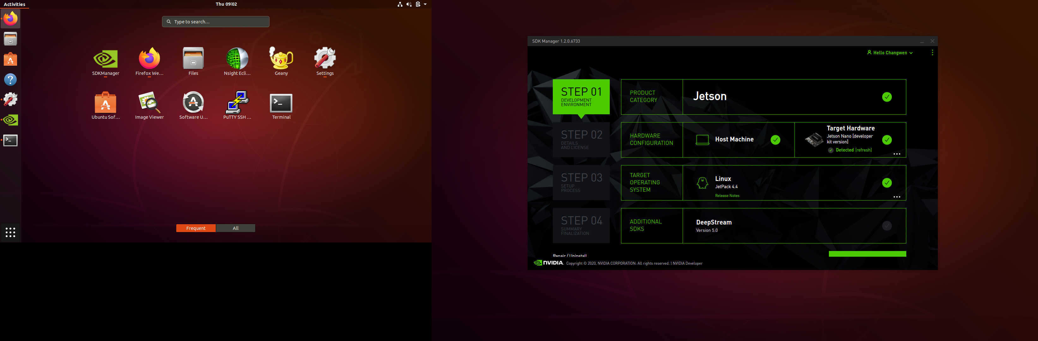Open Image Viewer app icon
Image resolution: width=1038 pixels, height=341 pixels.
149,103
